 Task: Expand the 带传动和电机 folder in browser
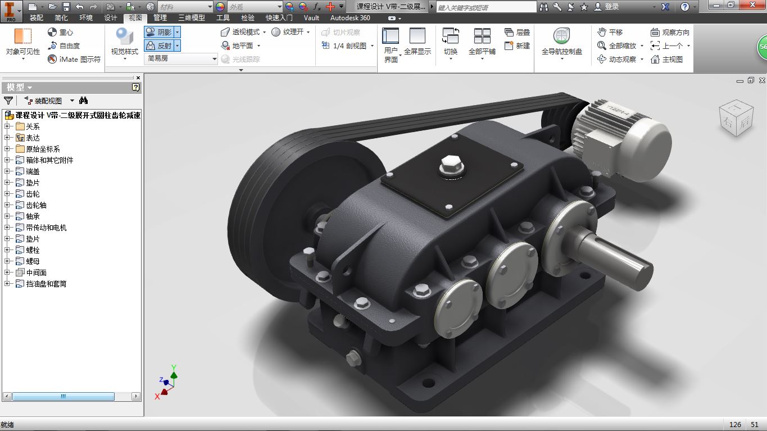[8, 228]
